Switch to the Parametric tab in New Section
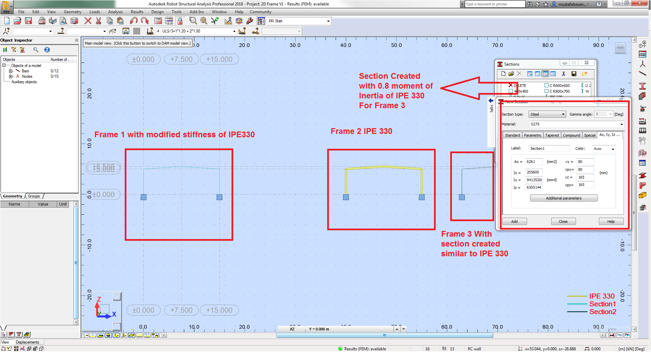This screenshot has height=352, width=651. [533, 135]
